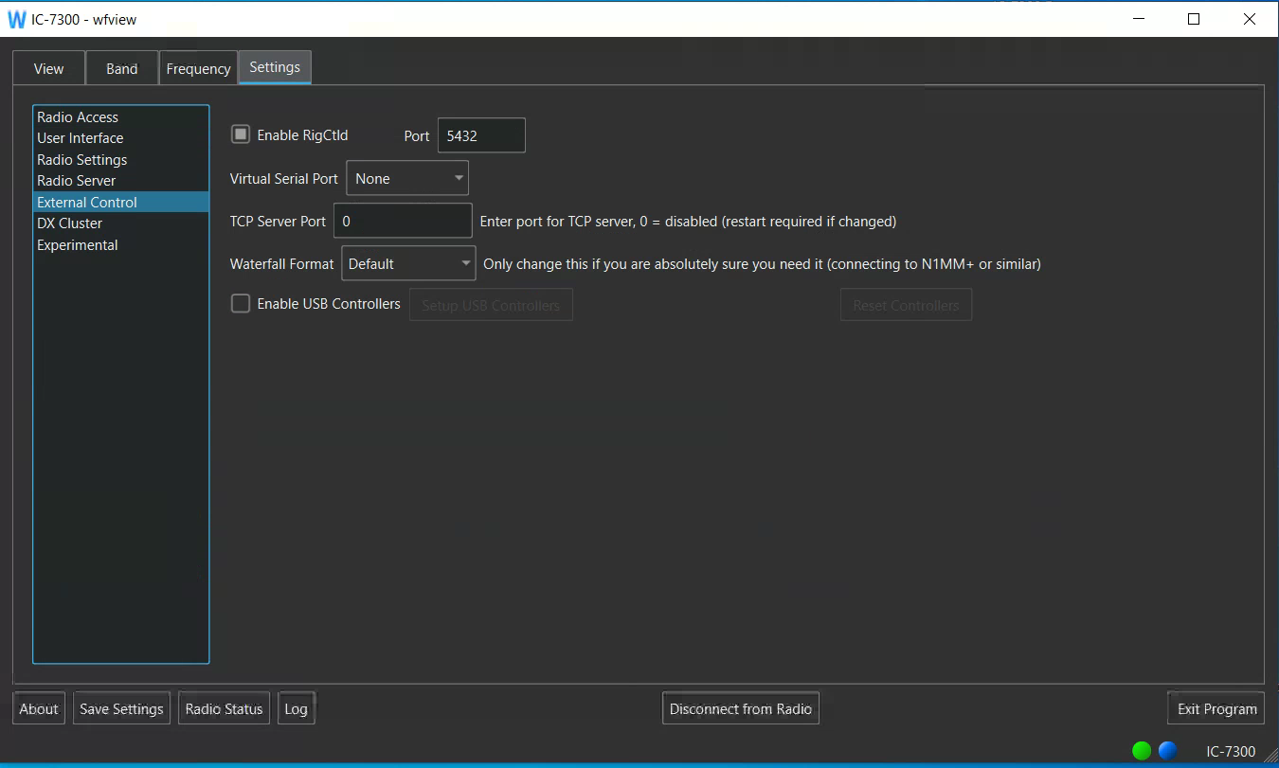Image resolution: width=1279 pixels, height=768 pixels.
Task: Select Experimental settings entry
Action: tap(78, 245)
